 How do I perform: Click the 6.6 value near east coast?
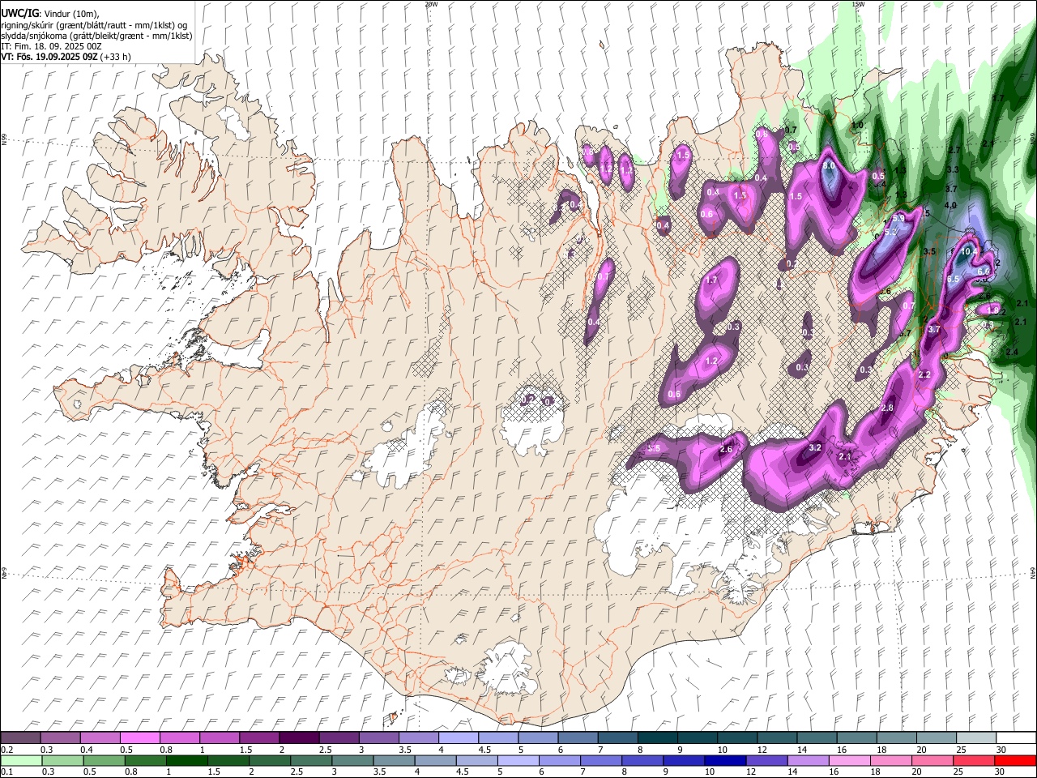[984, 271]
